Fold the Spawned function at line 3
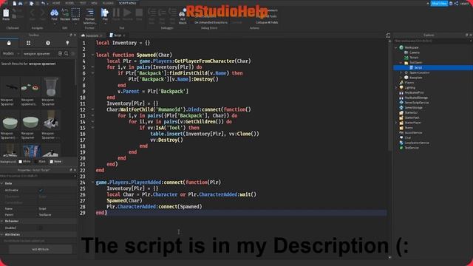This screenshot has width=473, height=266. [92, 55]
